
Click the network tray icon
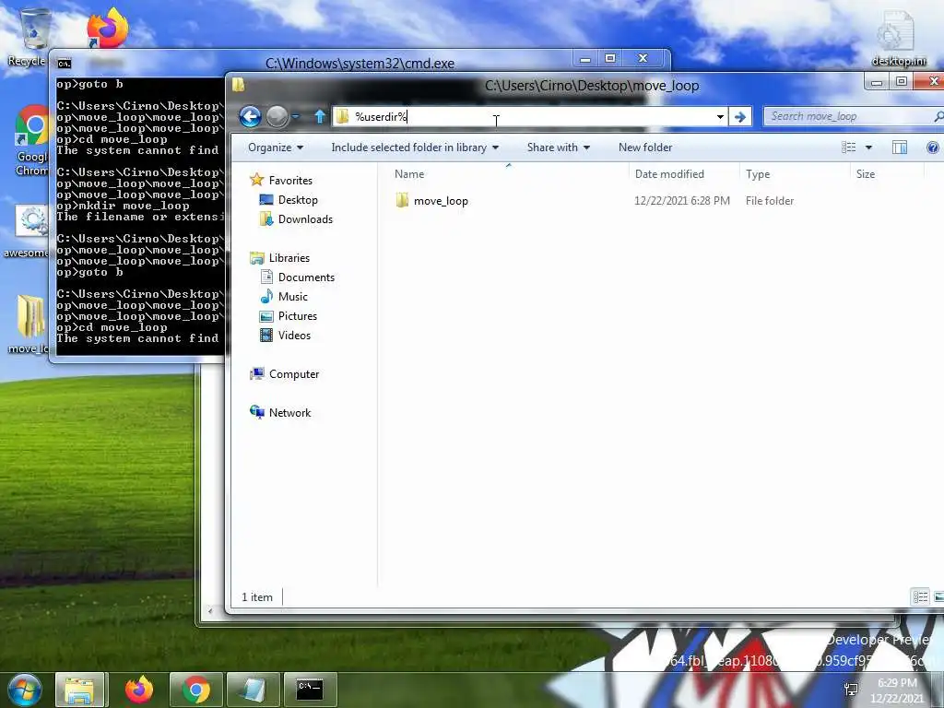[x=851, y=690]
